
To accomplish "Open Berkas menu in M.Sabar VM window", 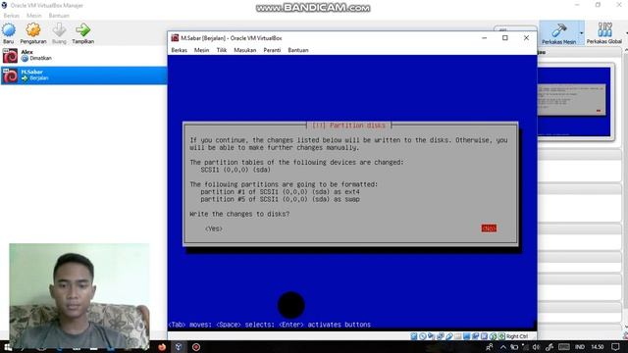I will [x=179, y=50].
